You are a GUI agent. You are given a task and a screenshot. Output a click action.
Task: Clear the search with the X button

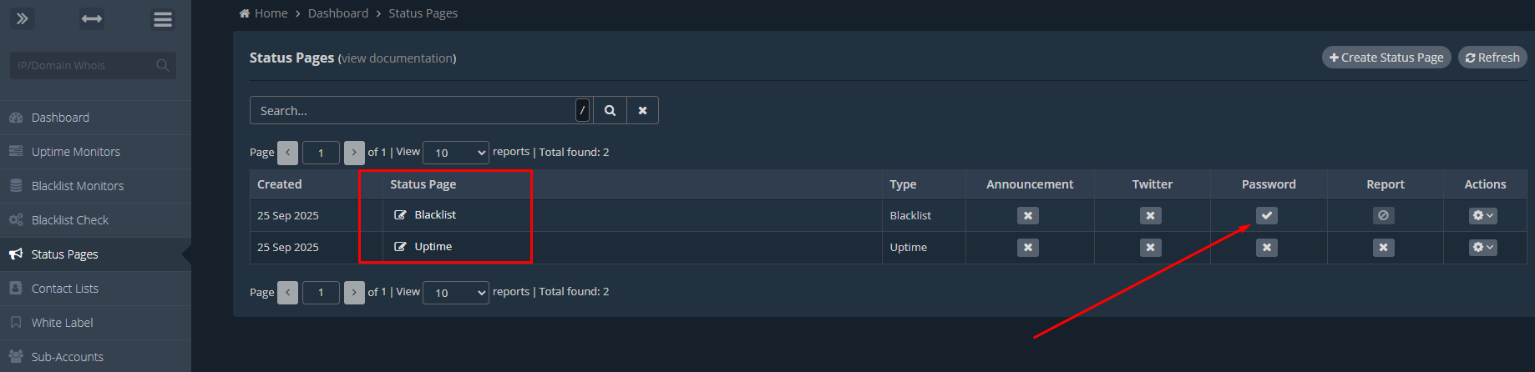(x=642, y=110)
